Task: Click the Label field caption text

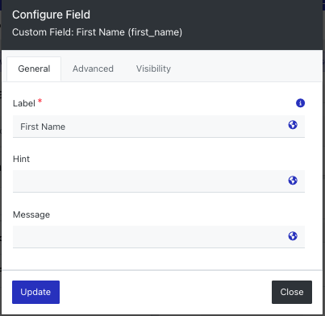Action: pos(24,103)
